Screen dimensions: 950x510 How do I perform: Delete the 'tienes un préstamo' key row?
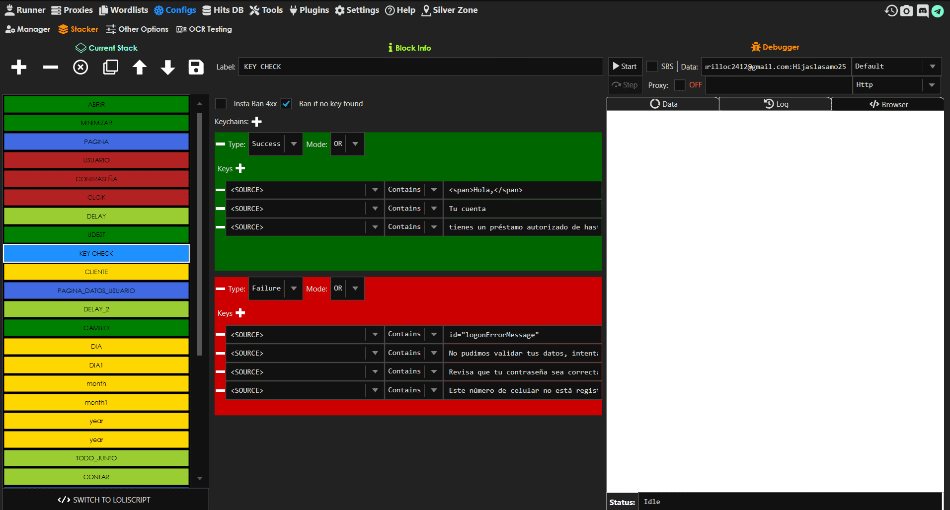tap(220, 227)
